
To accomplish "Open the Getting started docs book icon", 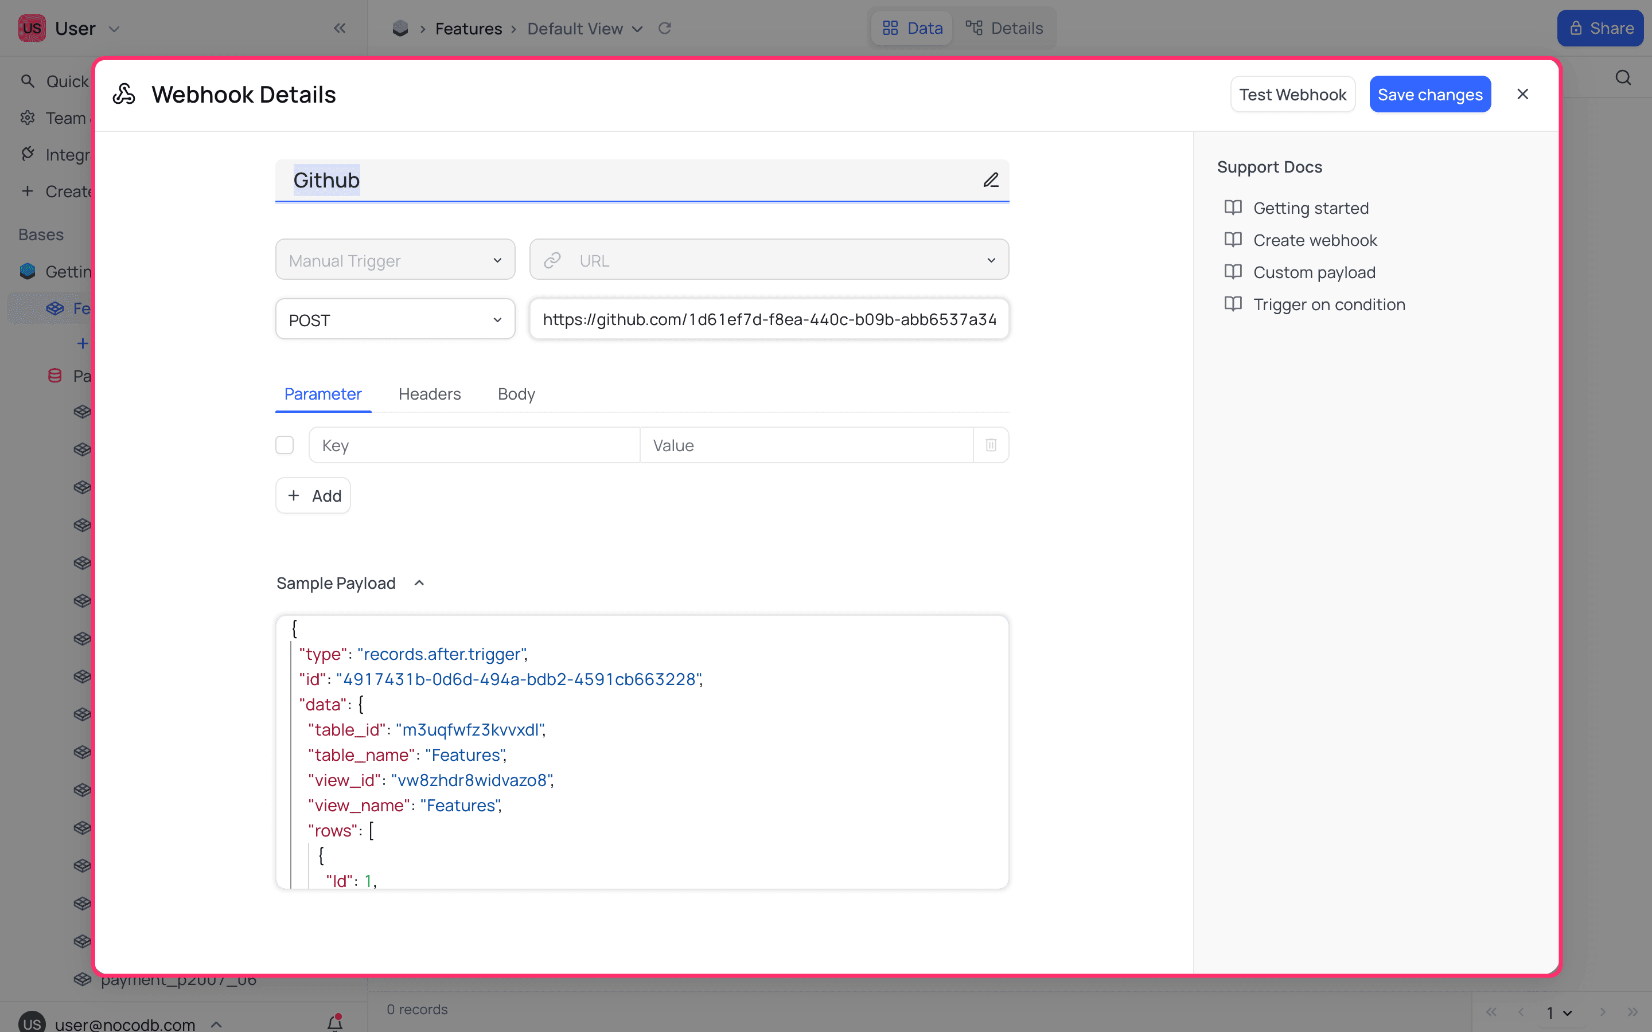I will click(1233, 208).
